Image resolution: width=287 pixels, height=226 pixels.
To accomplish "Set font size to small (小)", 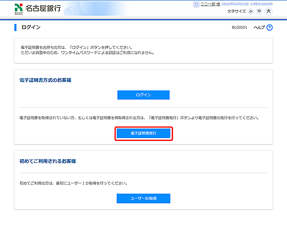I will [x=251, y=11].
